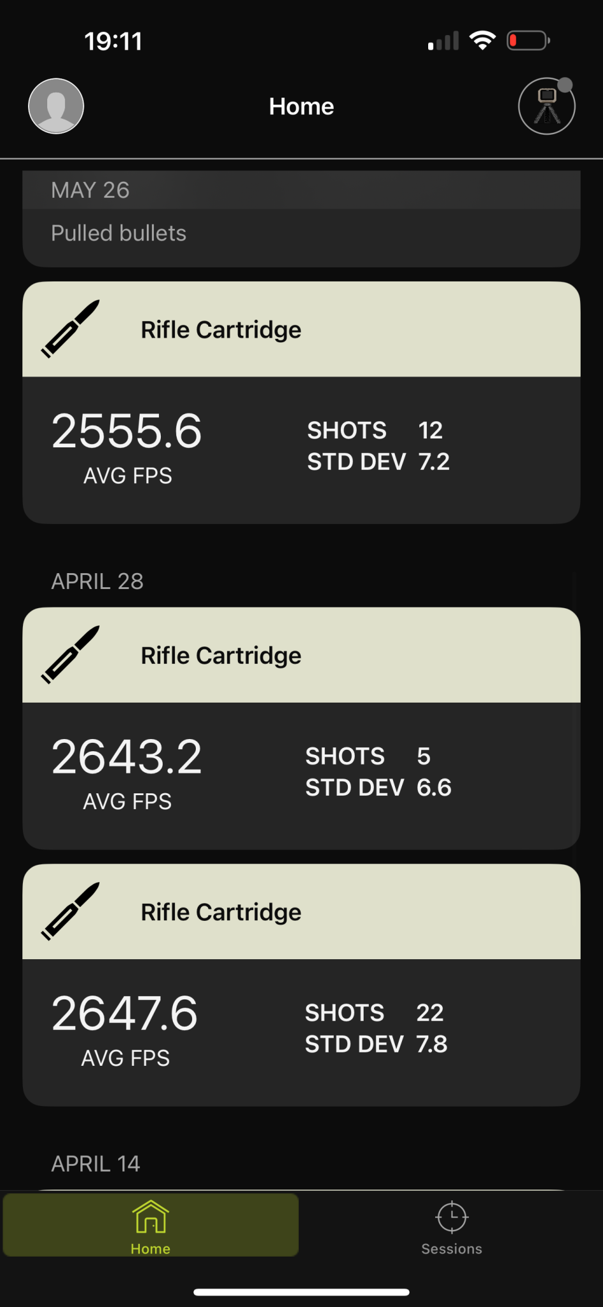Image resolution: width=603 pixels, height=1307 pixels.
Task: Tap the Wi-Fi status icon
Action: tap(482, 41)
